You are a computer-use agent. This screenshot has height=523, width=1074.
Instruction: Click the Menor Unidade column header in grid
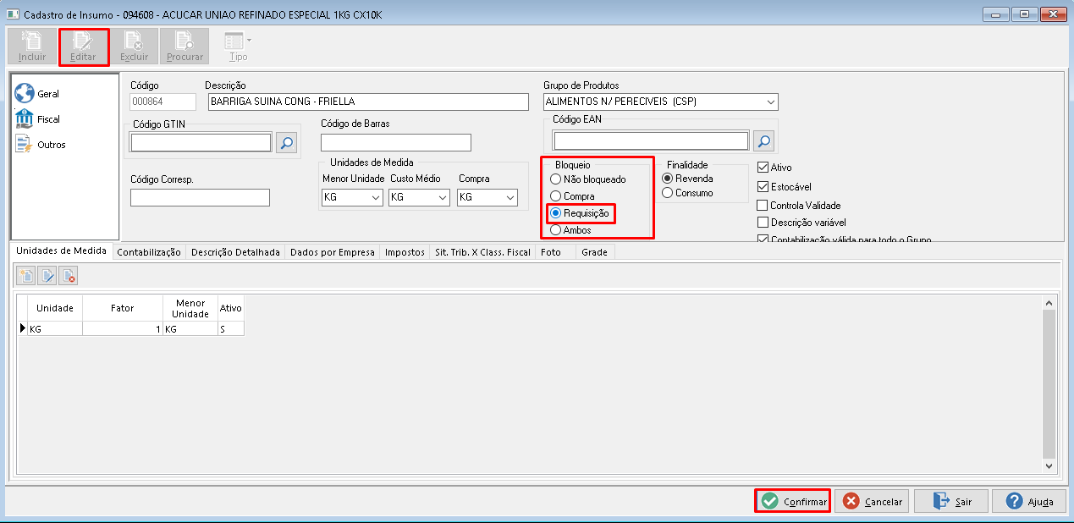[x=190, y=308]
